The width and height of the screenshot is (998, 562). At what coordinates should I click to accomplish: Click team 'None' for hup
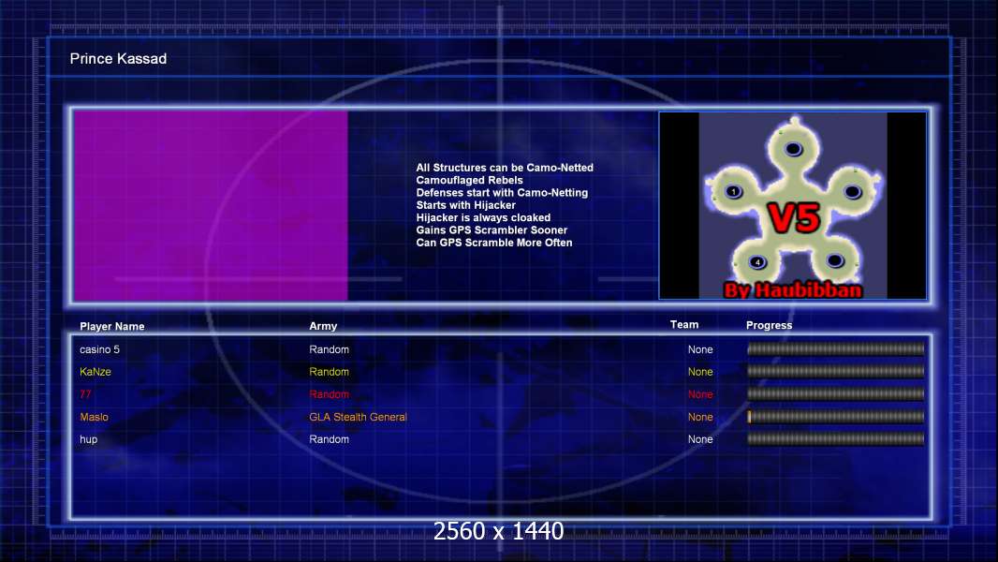(x=700, y=439)
